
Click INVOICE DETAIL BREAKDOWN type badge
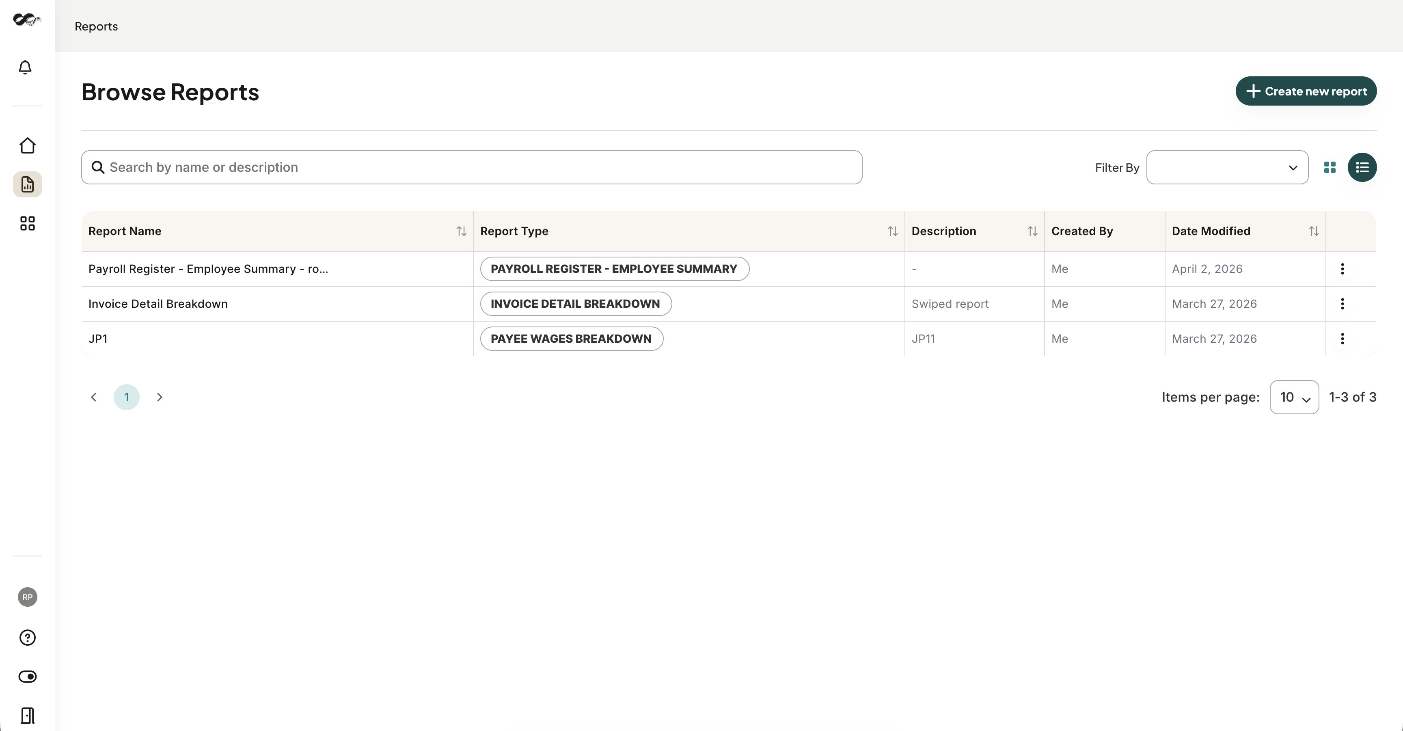pyautogui.click(x=576, y=303)
